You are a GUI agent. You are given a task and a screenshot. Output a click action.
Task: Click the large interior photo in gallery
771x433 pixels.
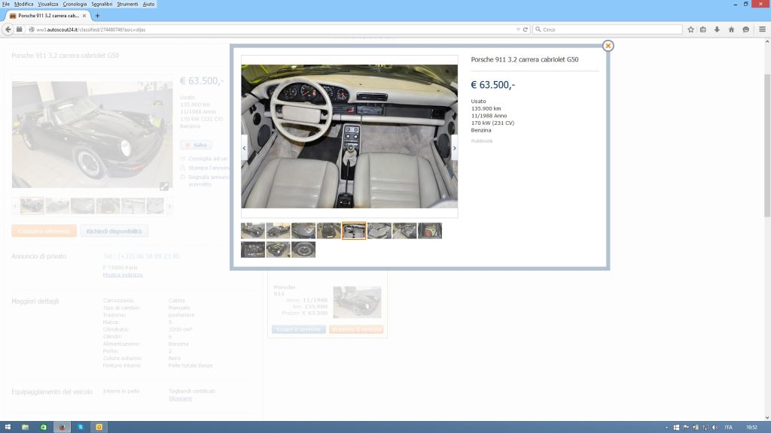pyautogui.click(x=349, y=137)
